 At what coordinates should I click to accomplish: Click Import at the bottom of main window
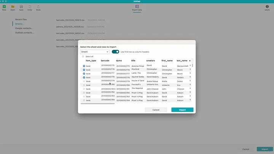pyautogui.click(x=265, y=149)
